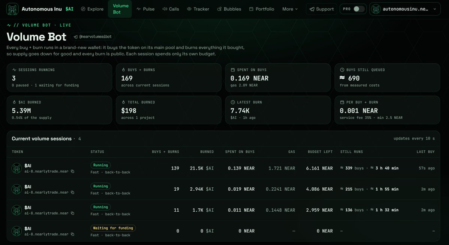
Task: Click the 4.086 NEAR budget value
Action: coord(319,189)
